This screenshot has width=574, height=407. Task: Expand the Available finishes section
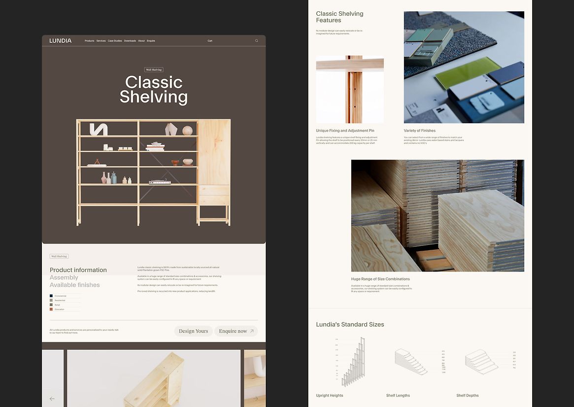[x=75, y=285]
